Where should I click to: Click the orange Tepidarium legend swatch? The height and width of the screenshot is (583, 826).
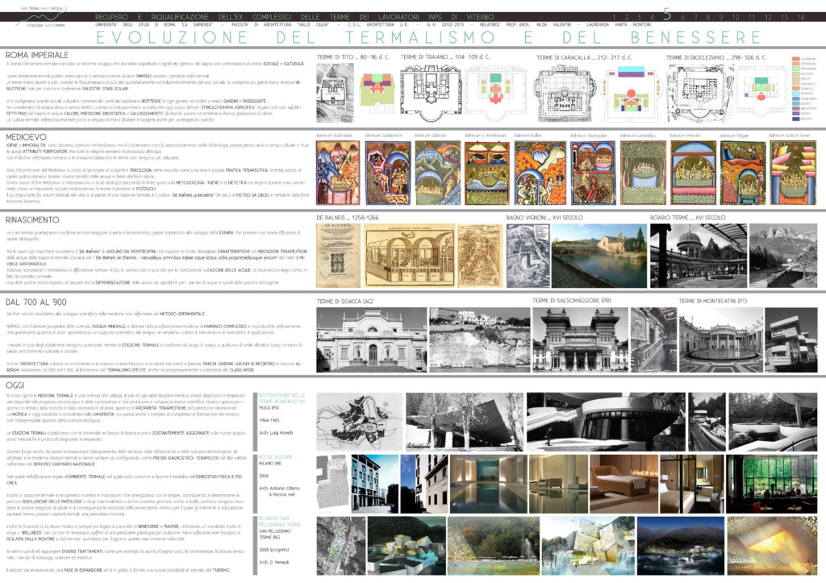(795, 65)
